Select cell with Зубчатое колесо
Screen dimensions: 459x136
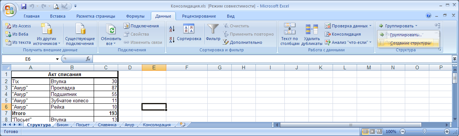71,100
